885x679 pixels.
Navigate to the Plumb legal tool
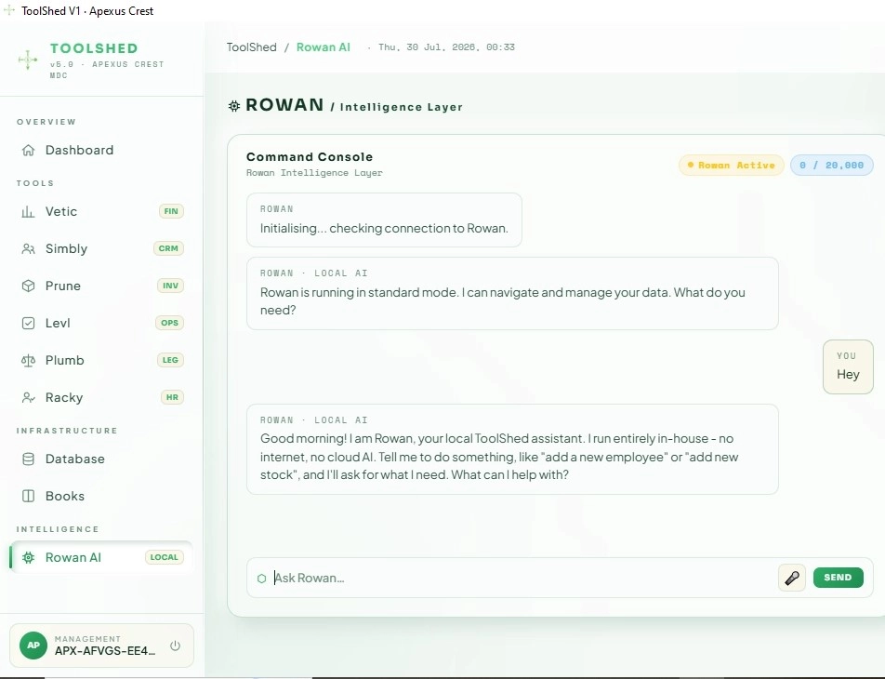coord(101,360)
